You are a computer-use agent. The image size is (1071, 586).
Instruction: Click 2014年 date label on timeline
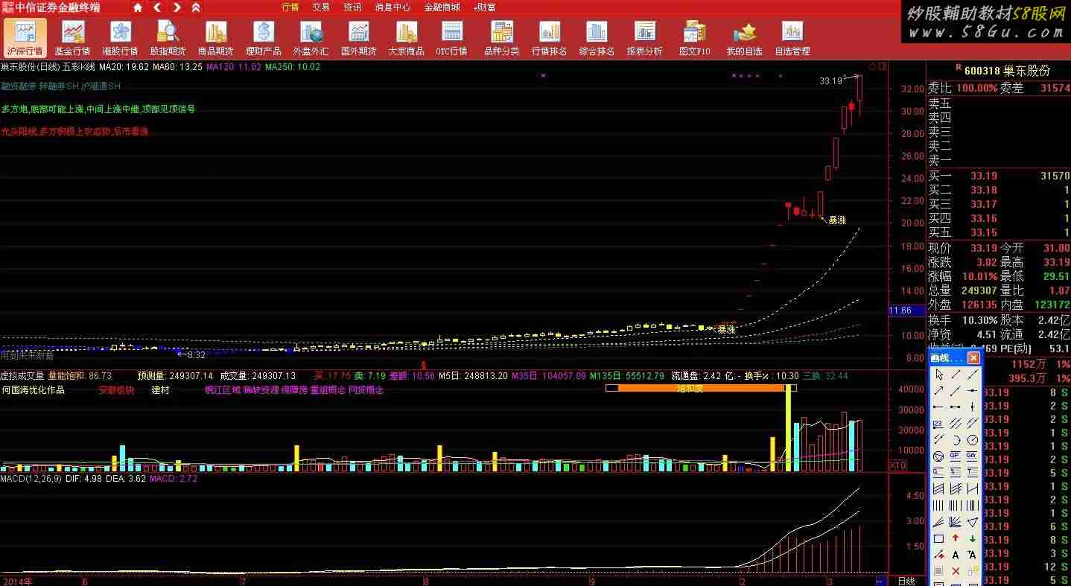[17, 580]
